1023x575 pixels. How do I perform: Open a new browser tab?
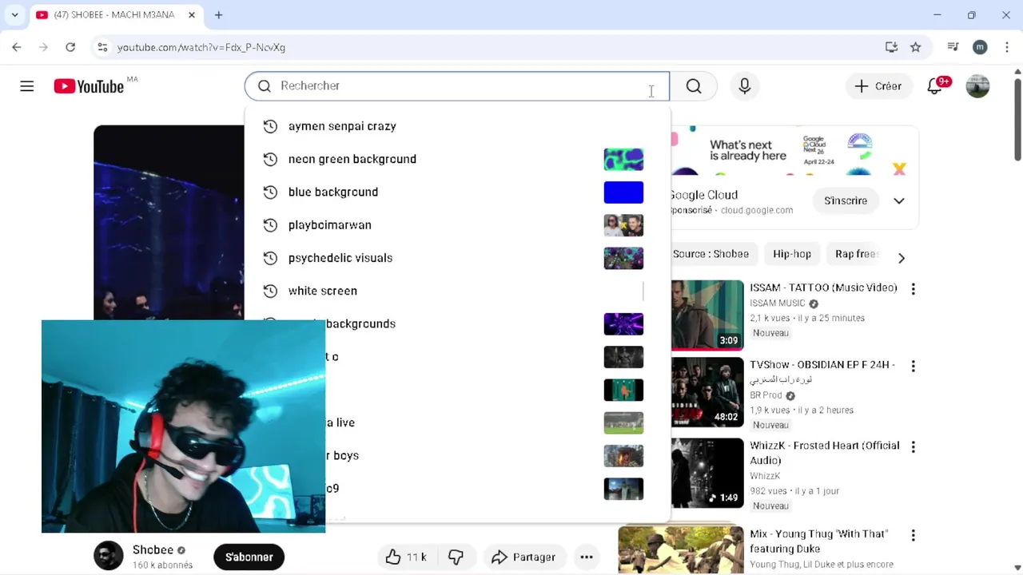[x=218, y=15]
